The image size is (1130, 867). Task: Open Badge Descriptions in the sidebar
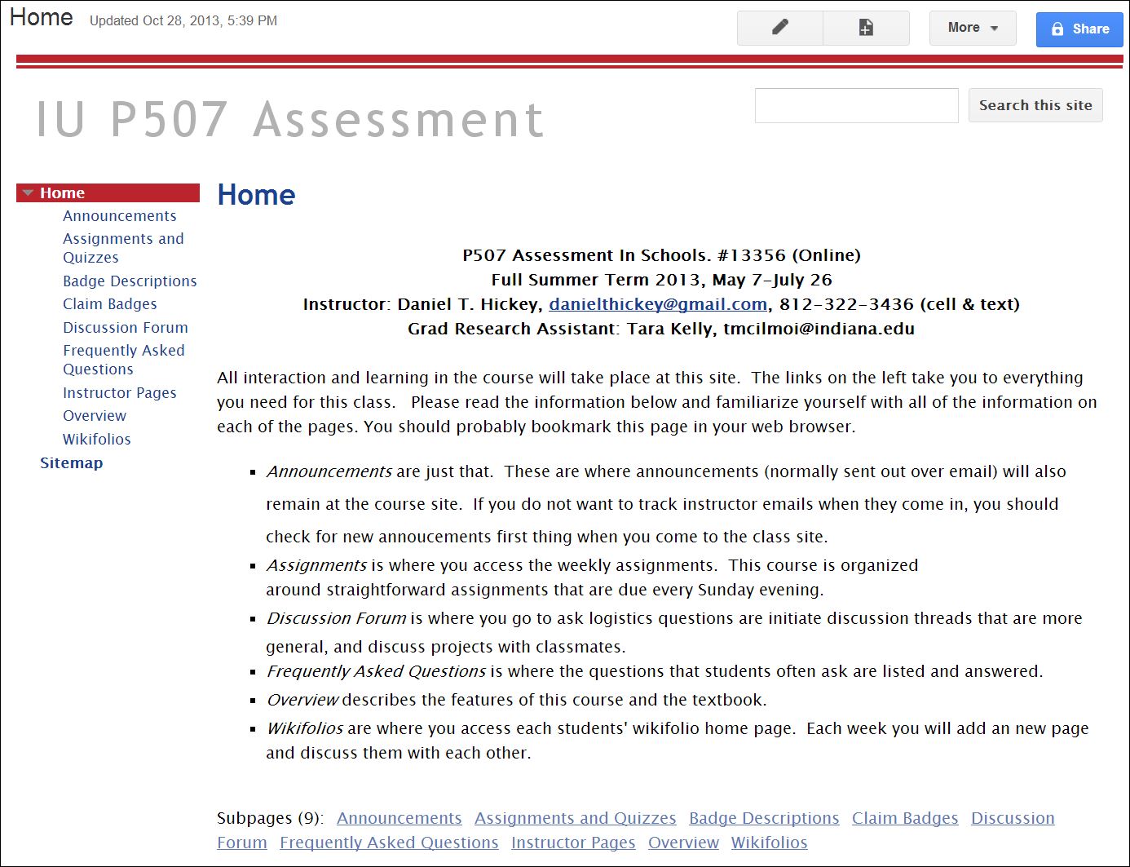click(130, 281)
